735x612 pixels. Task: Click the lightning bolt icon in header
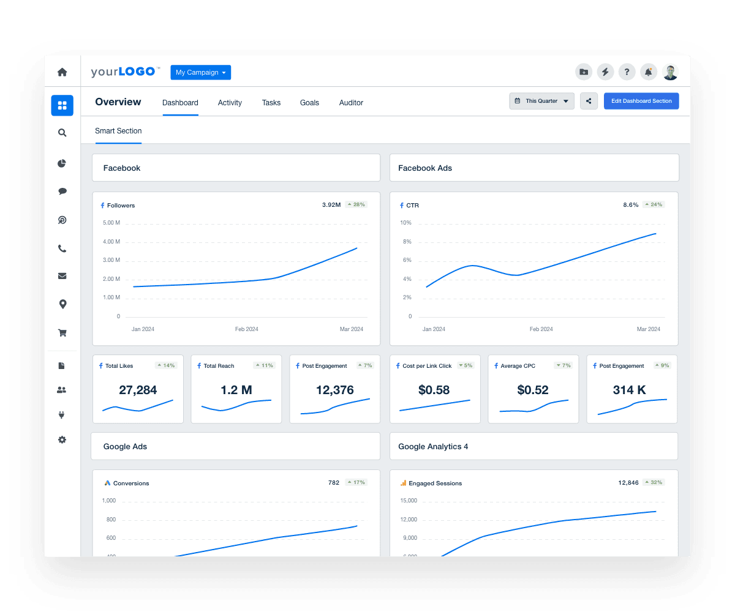click(605, 72)
